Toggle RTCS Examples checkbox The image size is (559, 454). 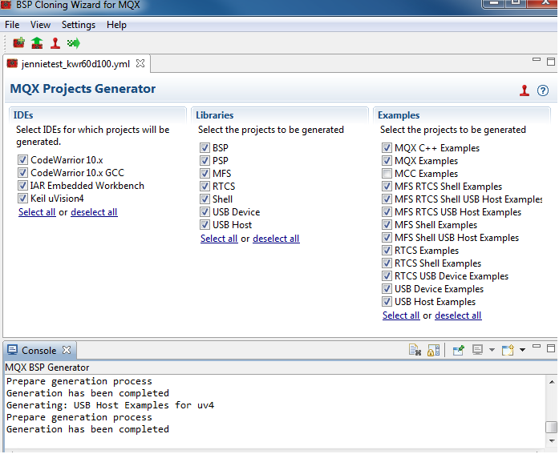[387, 250]
